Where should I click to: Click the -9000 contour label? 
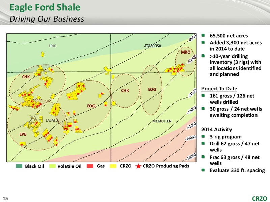tap(192, 38)
